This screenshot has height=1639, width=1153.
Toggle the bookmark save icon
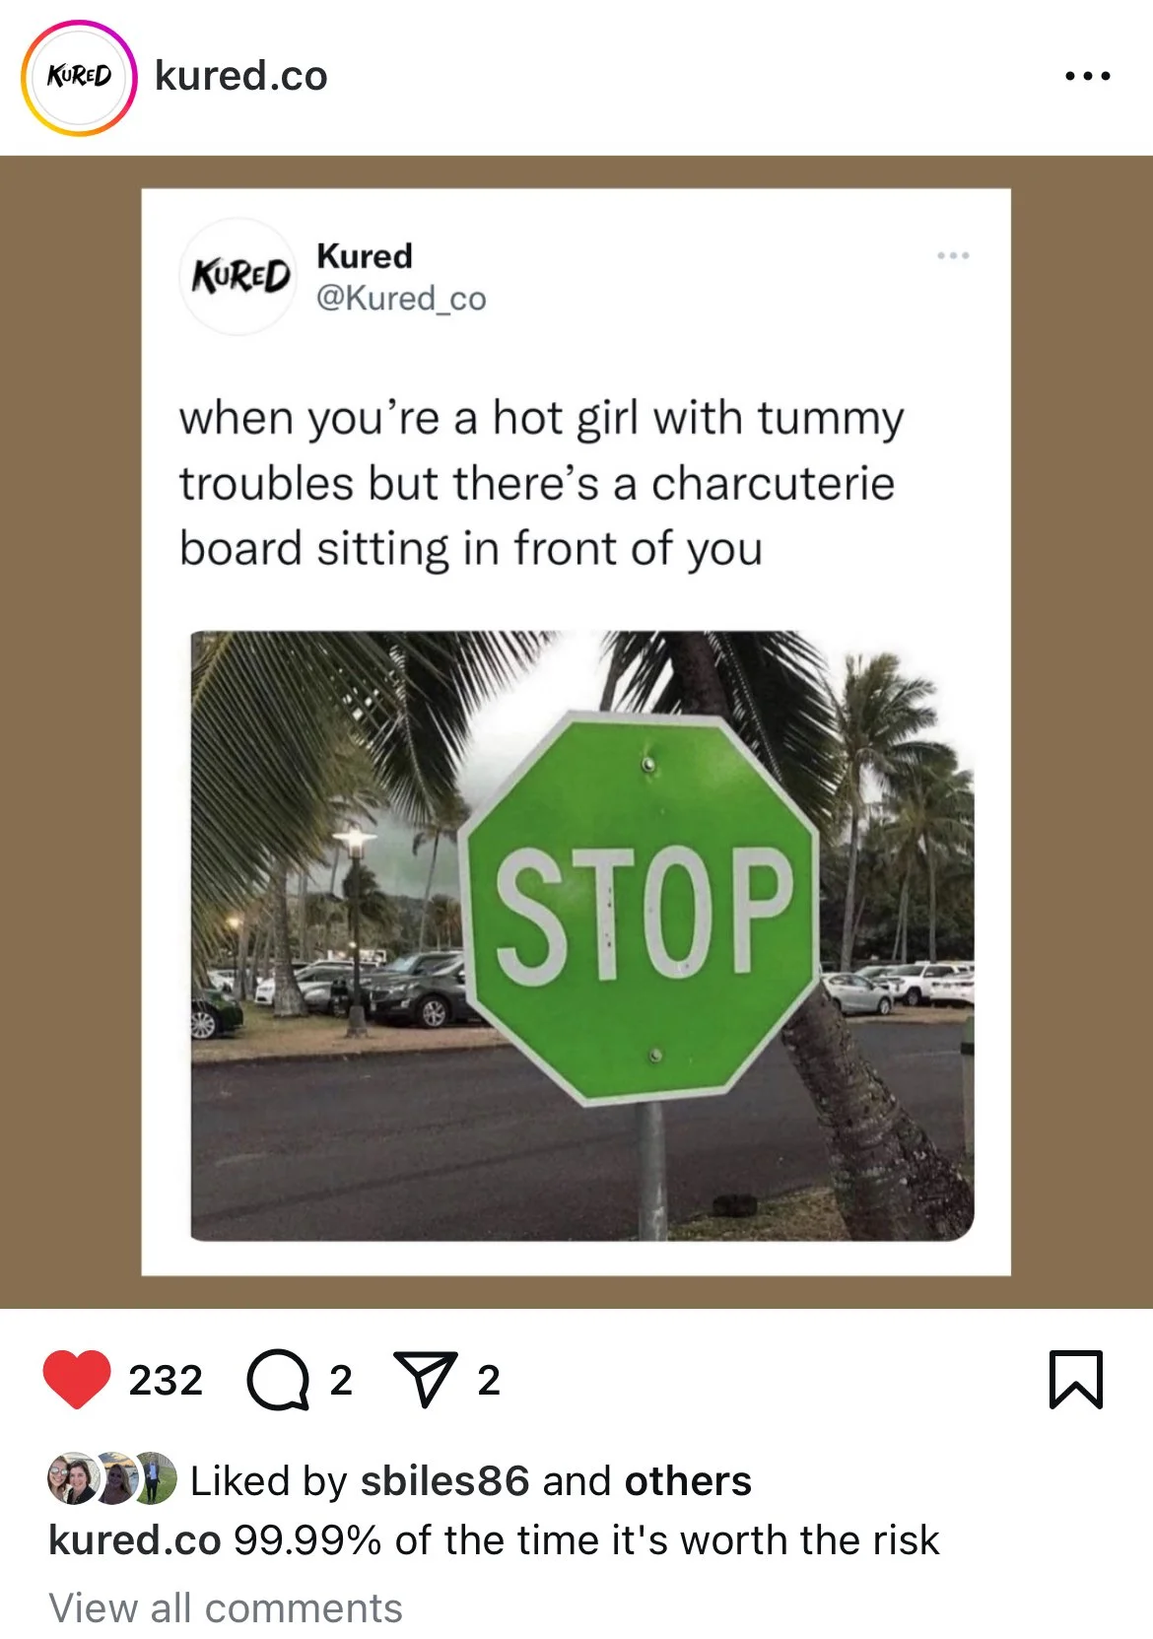[x=1075, y=1379]
